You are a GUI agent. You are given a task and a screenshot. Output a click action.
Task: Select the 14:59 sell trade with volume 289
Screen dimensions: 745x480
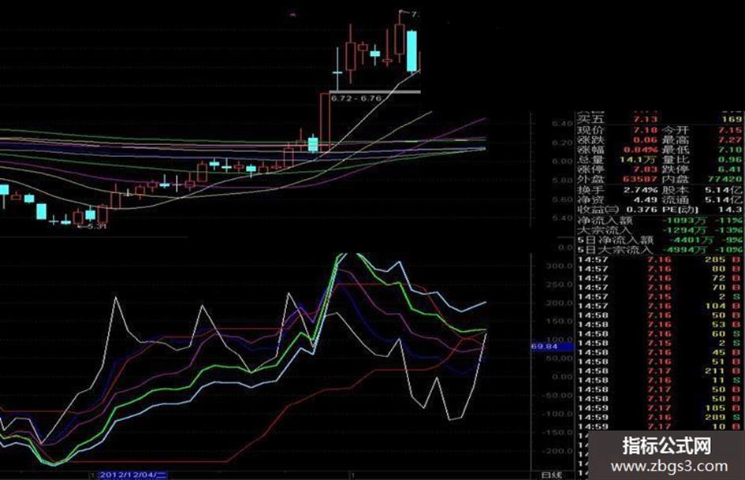point(660,417)
